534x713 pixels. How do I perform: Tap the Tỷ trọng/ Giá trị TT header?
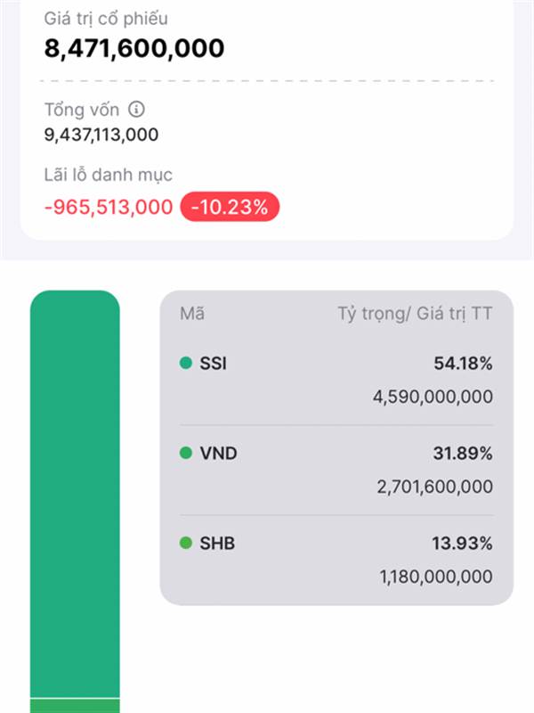click(x=415, y=314)
